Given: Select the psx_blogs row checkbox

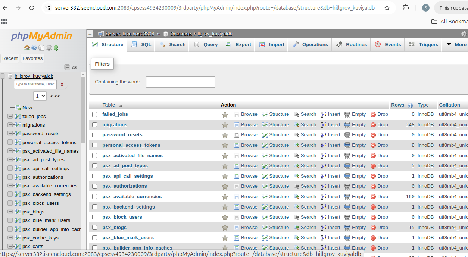Looking at the screenshot, I should tap(95, 228).
